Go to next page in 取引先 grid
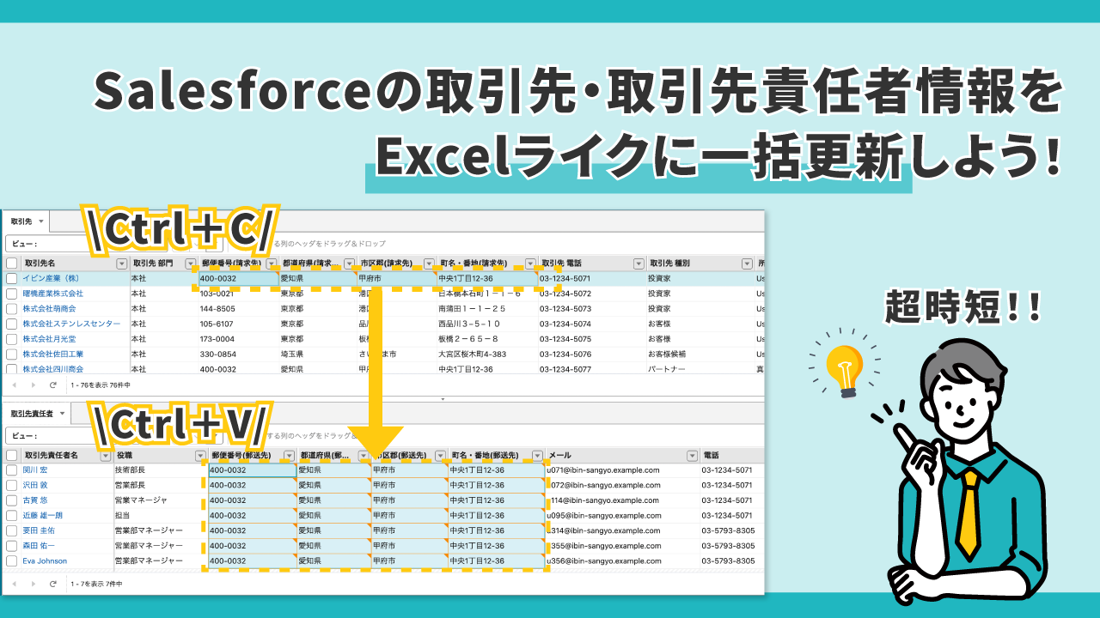 tap(33, 385)
